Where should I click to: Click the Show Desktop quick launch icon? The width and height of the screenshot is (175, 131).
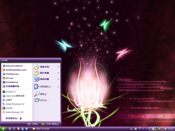tap(27, 129)
